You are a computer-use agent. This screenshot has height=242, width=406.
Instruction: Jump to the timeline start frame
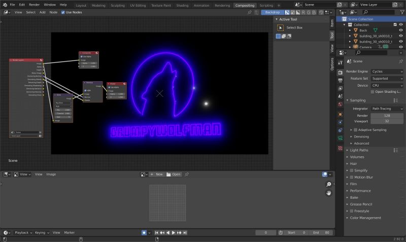[x=156, y=233]
